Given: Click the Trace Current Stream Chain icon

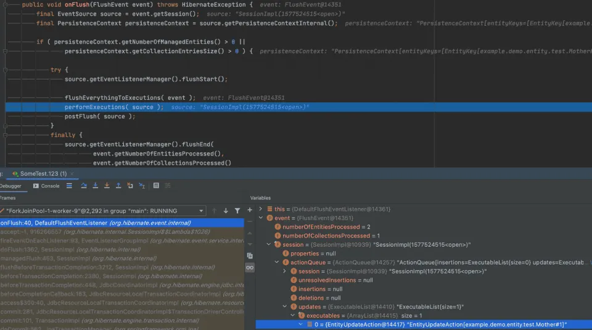Looking at the screenshot, I should [168, 186].
